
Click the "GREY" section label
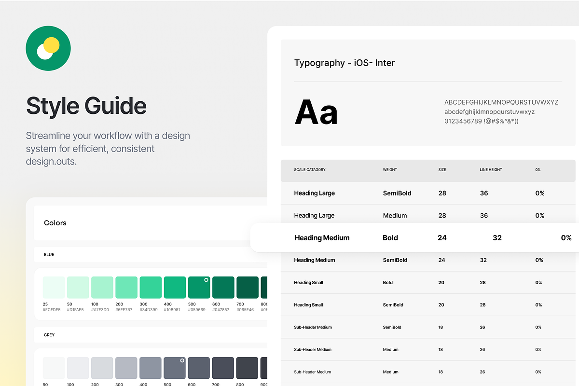click(x=49, y=335)
